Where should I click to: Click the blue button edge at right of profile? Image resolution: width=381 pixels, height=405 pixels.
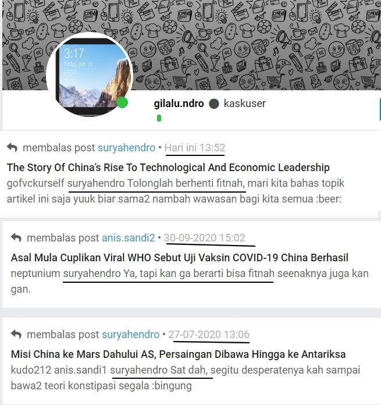coord(380,109)
